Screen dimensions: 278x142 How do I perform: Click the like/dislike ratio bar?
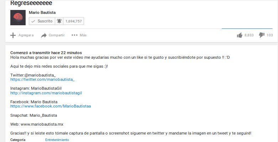pos(247,28)
